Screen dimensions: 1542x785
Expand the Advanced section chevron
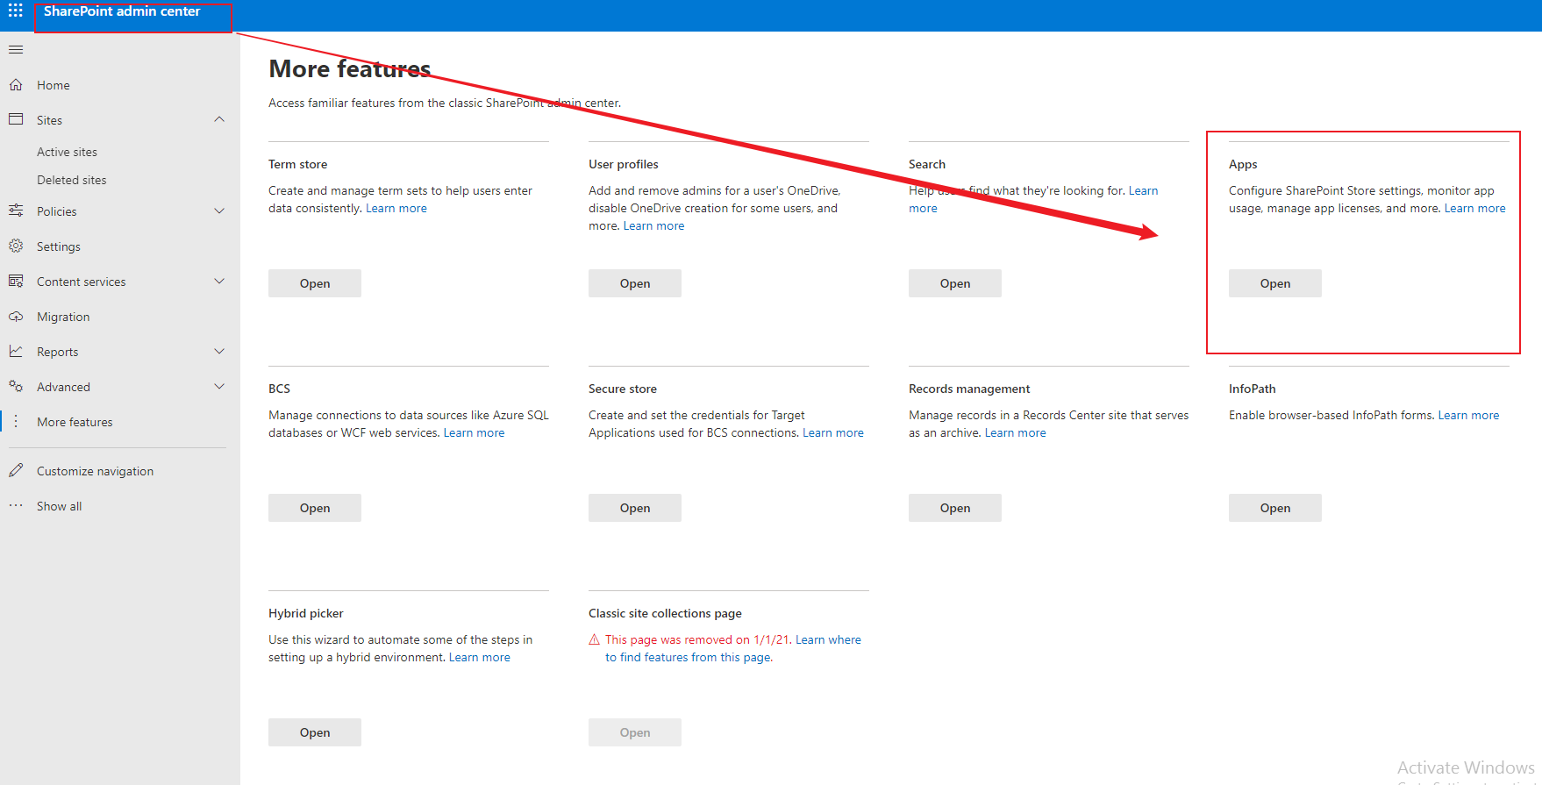(x=219, y=386)
